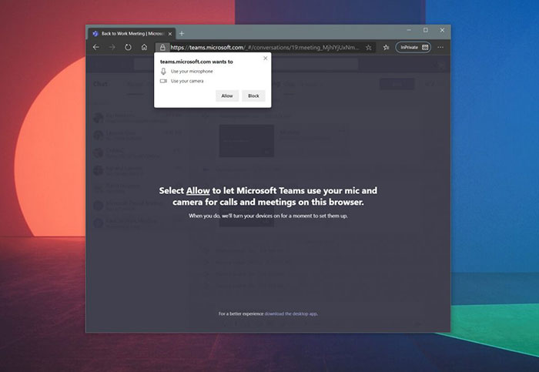Select Back to Work Meeting tab
This screenshot has height=372, width=539.
[132, 34]
